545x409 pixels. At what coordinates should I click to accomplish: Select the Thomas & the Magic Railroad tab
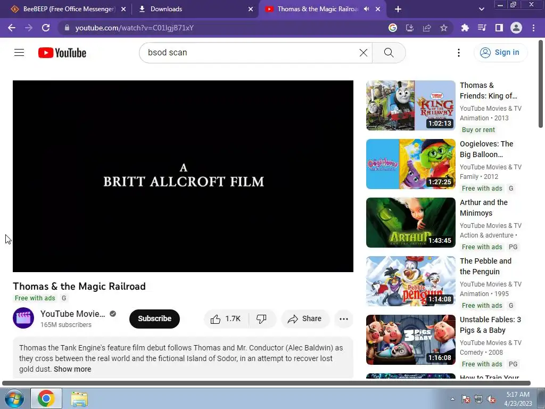click(x=317, y=9)
